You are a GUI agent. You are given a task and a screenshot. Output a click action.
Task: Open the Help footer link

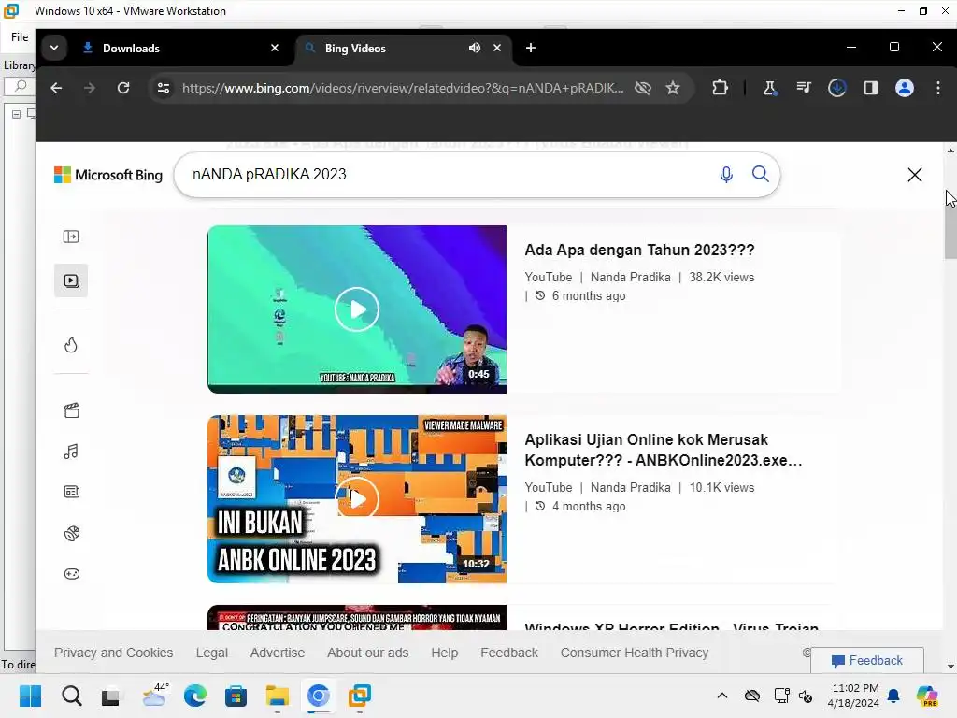(444, 653)
